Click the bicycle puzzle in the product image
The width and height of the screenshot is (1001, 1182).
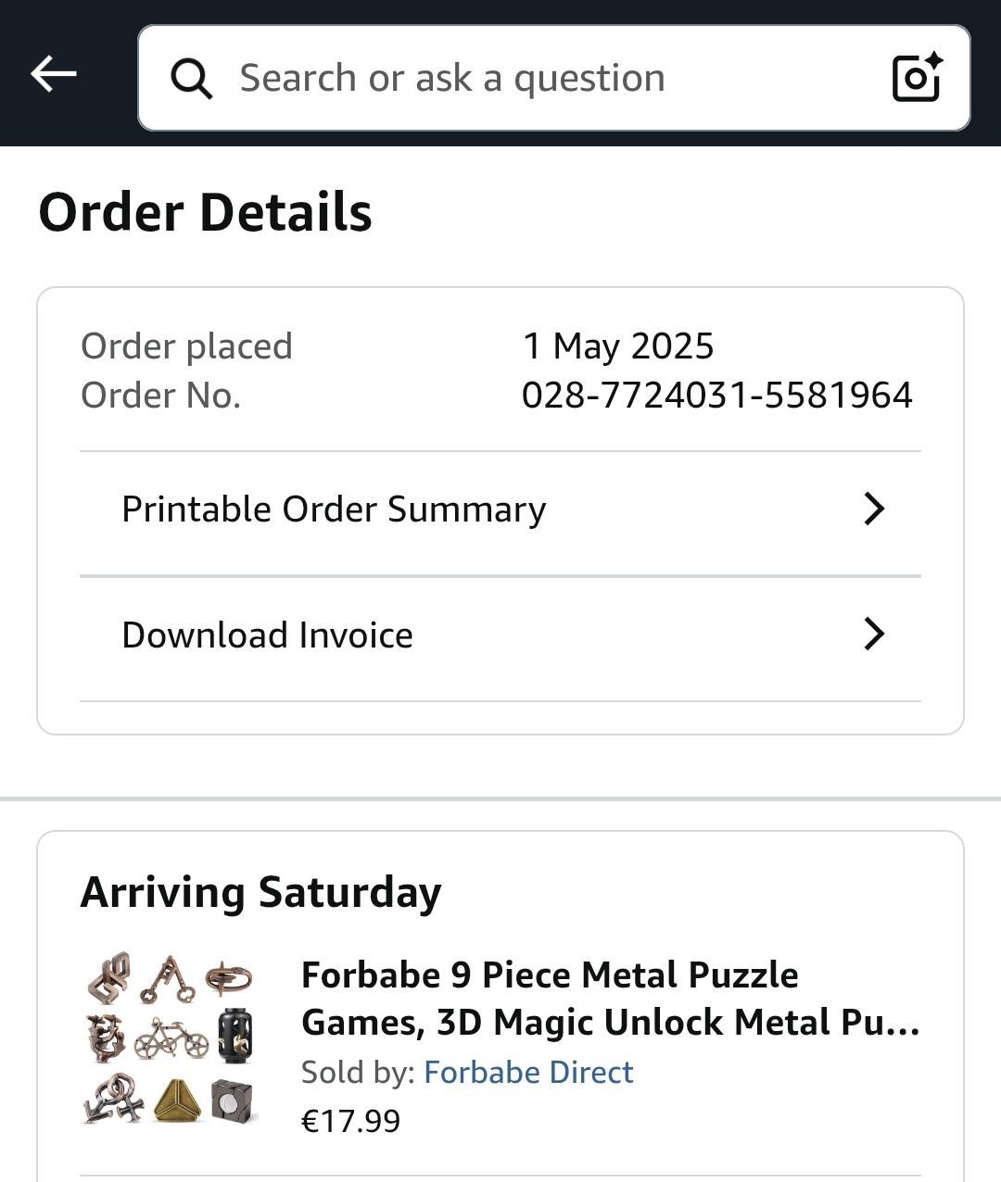171,1039
